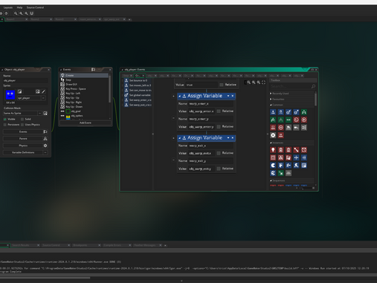Click the flag icon in Events panel header
This screenshot has width=377, height=283.
[93, 70]
